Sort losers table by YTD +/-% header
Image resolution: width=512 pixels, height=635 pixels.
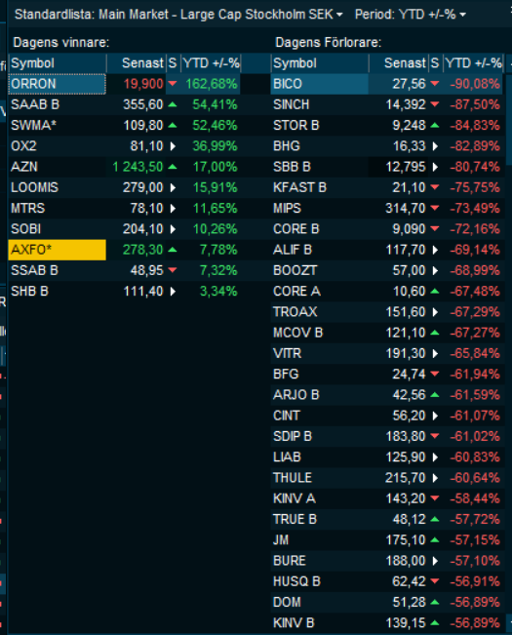click(x=473, y=63)
